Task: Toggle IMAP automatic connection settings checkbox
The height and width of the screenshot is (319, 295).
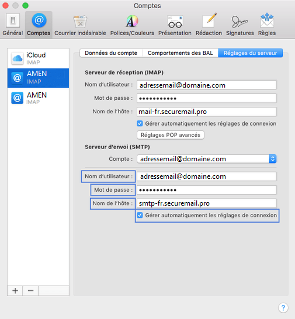Action: pos(140,123)
